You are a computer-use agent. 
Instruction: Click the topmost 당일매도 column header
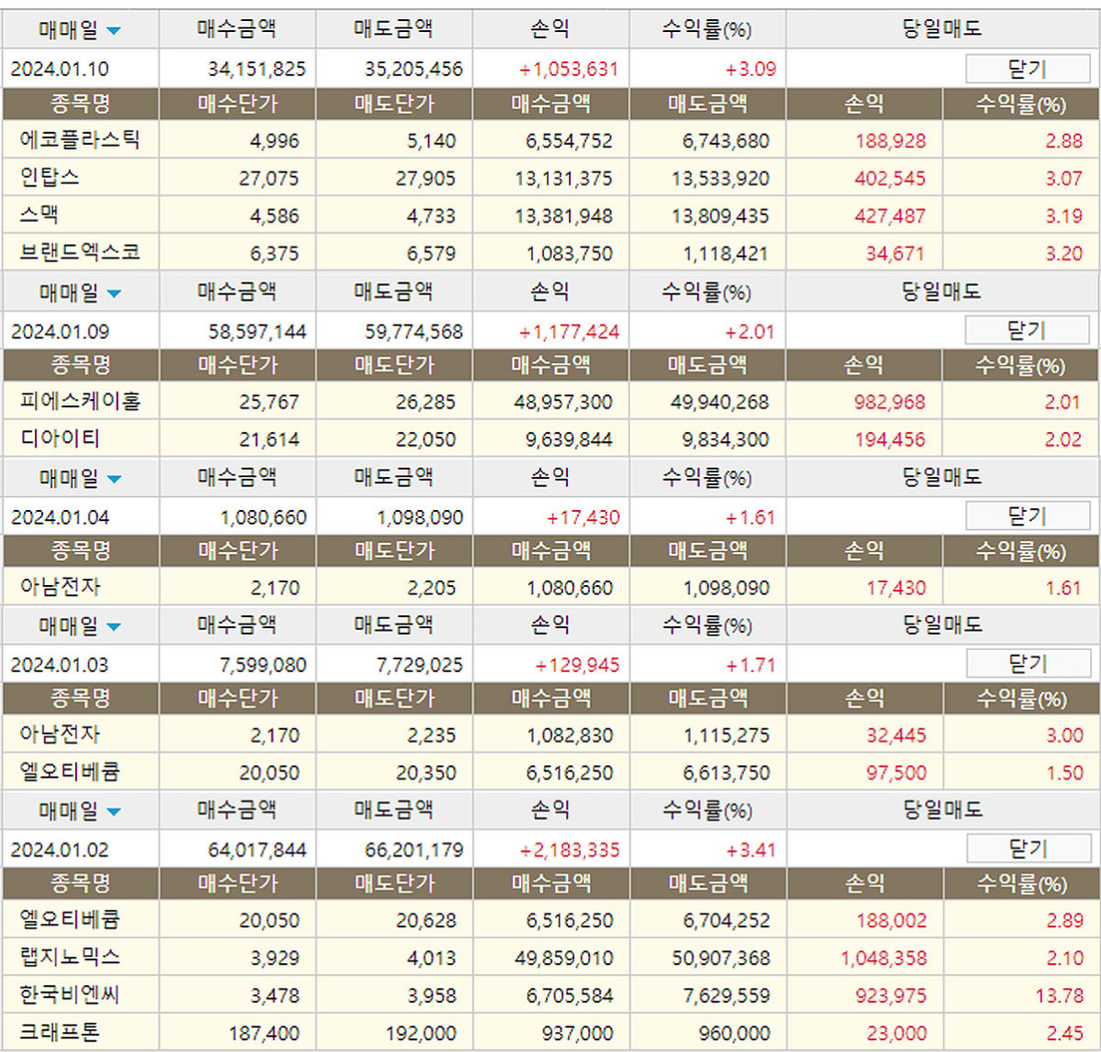(x=942, y=29)
